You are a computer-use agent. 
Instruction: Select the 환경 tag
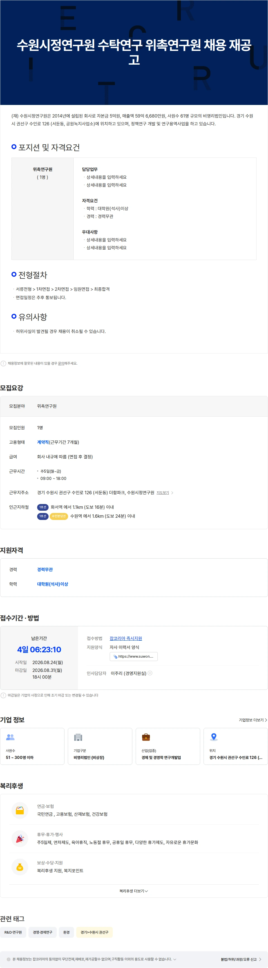click(66, 932)
